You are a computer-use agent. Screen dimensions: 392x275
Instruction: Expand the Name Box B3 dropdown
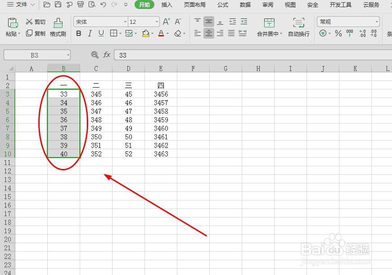(68, 55)
